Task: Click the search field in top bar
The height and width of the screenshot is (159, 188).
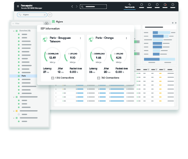Action: tap(93, 7)
